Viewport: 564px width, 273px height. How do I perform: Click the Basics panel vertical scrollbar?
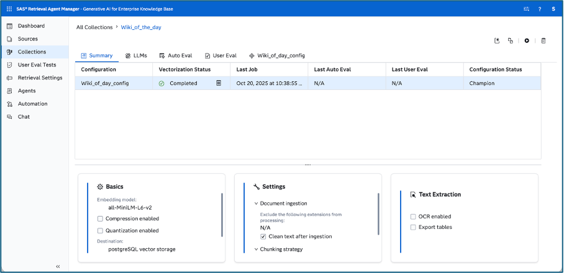(x=222, y=215)
